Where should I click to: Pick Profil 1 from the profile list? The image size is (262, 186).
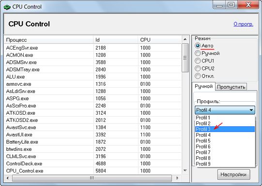(225, 118)
